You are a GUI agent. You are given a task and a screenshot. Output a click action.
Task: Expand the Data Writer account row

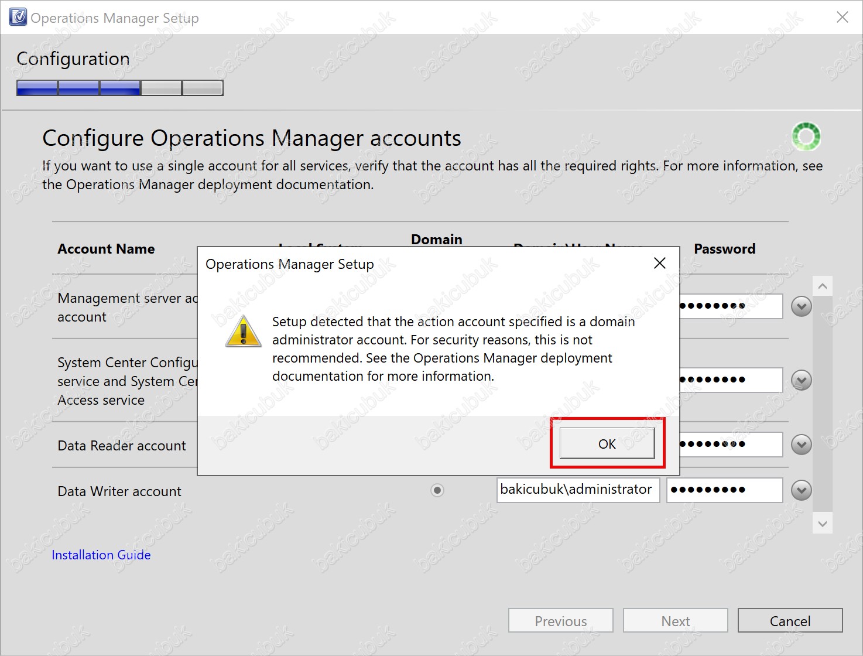pos(801,490)
